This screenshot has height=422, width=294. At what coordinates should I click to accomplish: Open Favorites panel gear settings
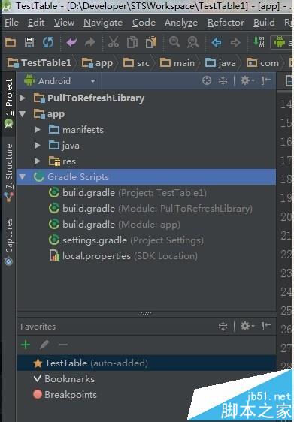click(247, 327)
